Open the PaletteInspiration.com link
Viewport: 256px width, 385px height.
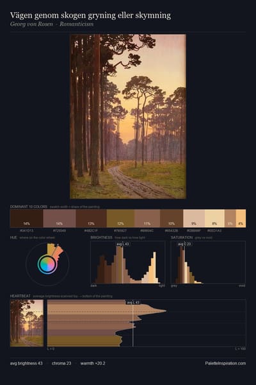coord(225,363)
